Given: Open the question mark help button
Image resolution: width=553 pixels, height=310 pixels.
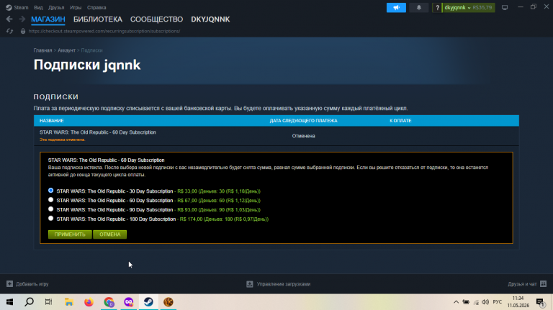Looking at the screenshot, I should pyautogui.click(x=437, y=7).
